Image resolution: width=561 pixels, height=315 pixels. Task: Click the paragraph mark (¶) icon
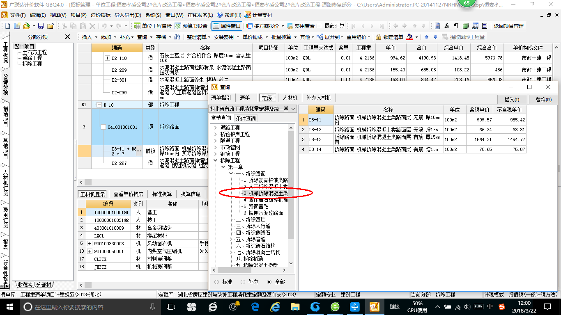tap(456, 26)
